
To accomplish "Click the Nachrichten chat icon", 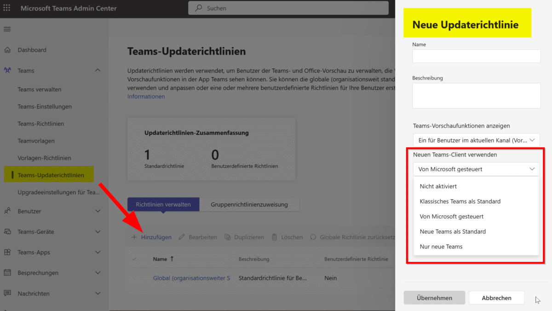I will (7, 294).
